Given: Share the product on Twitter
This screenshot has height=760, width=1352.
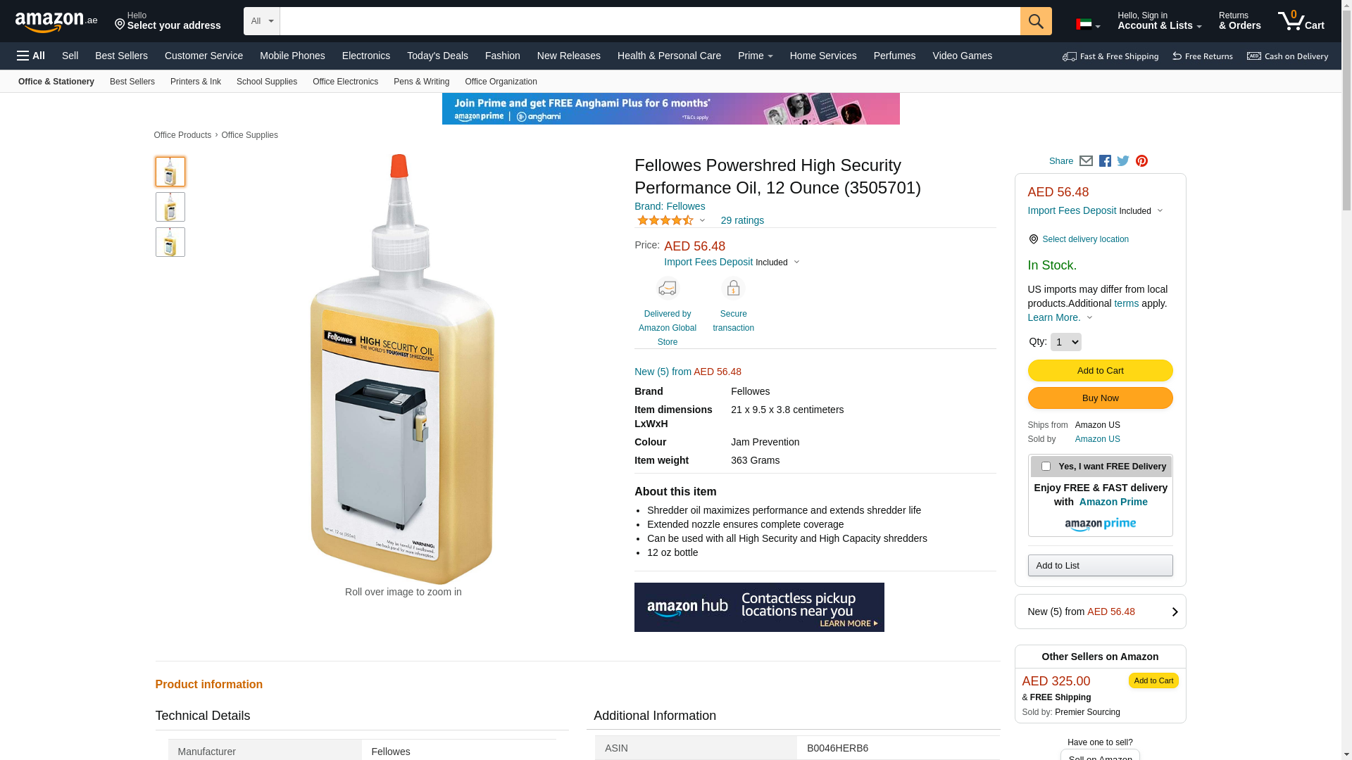Looking at the screenshot, I should tap(1123, 161).
